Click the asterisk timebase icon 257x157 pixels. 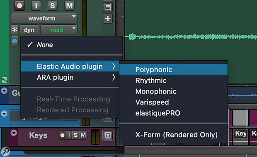click(15, 30)
